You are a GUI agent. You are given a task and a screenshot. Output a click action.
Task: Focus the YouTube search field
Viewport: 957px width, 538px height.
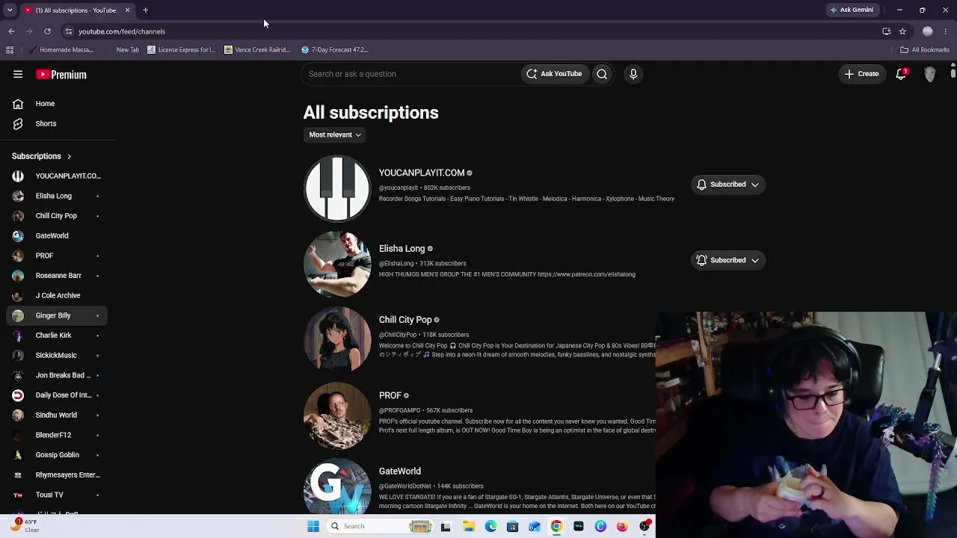410,74
